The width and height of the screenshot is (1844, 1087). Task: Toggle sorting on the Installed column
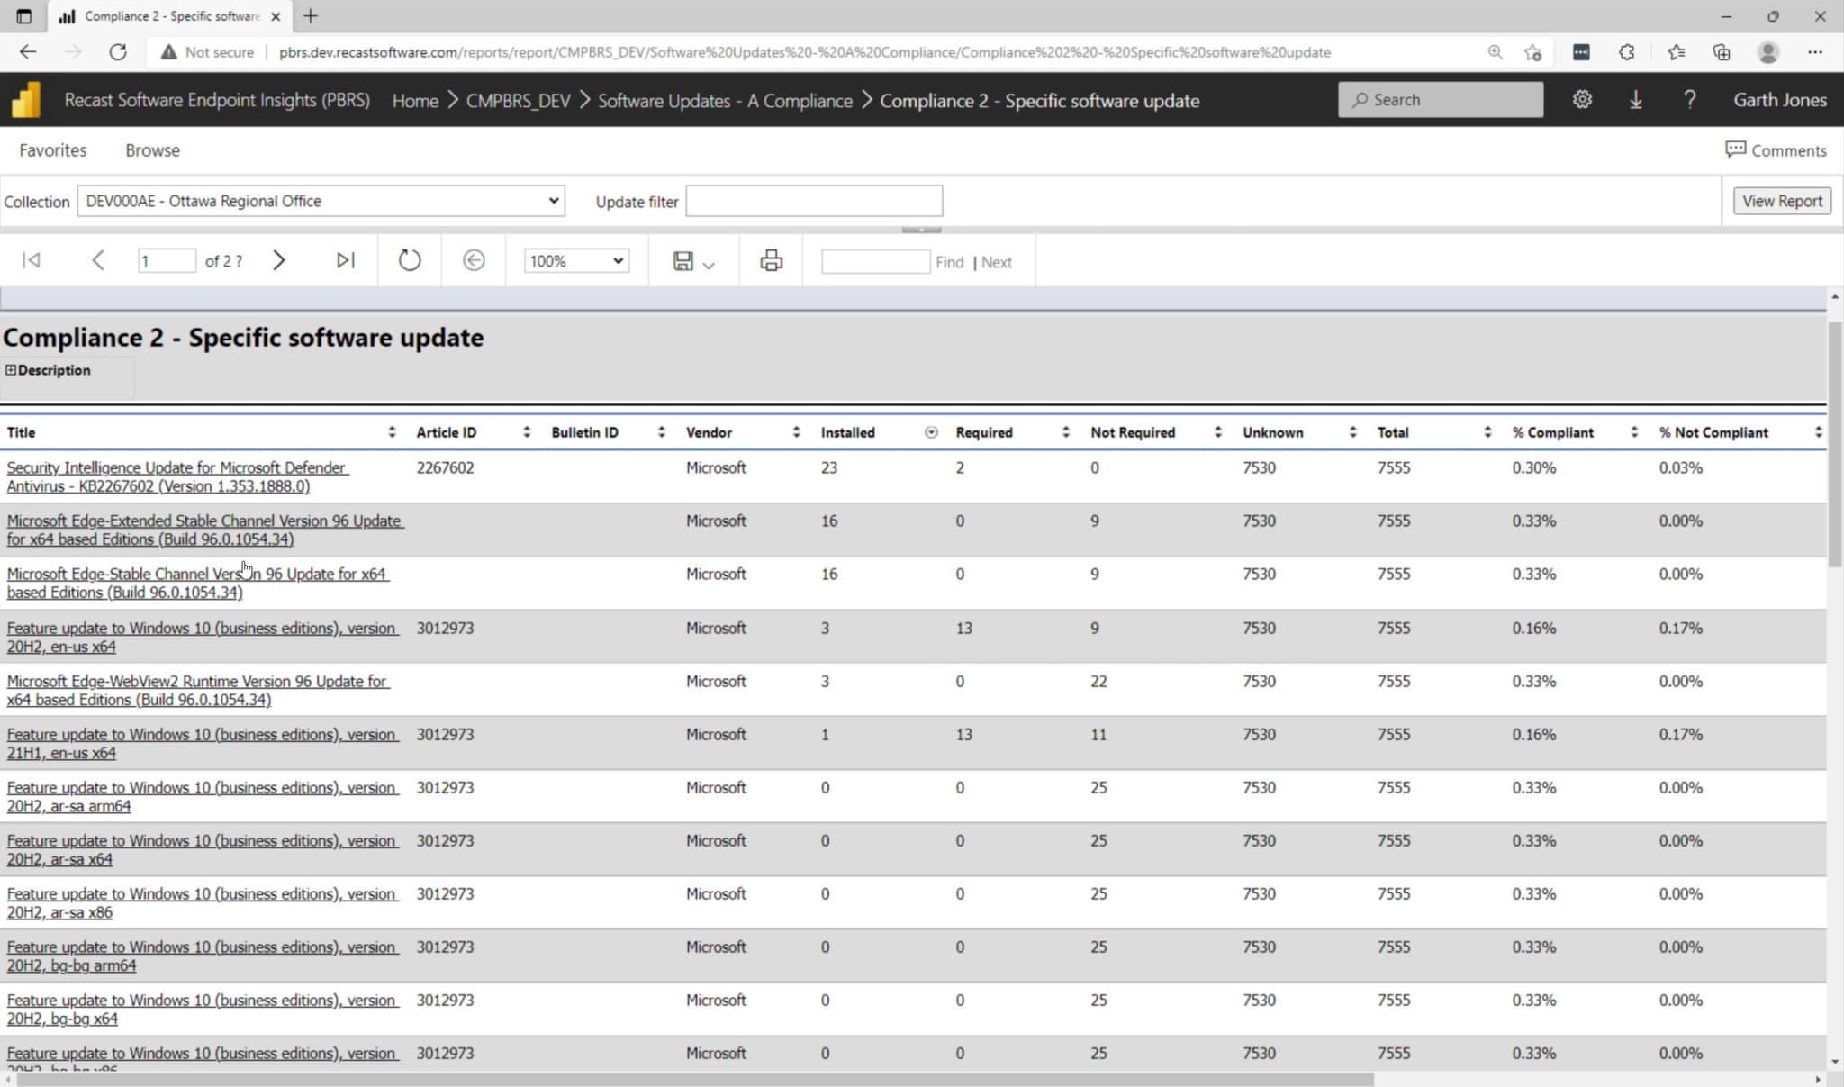(x=930, y=432)
